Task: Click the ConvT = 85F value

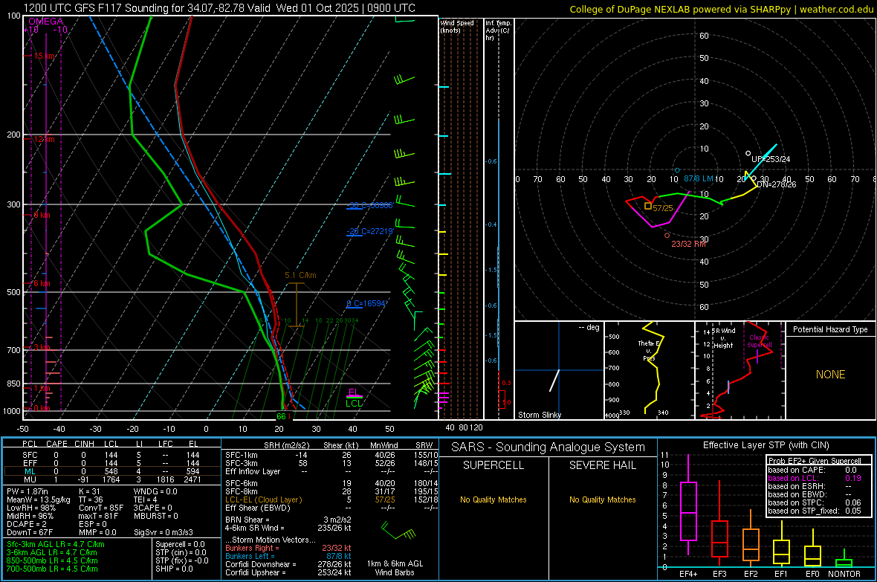Action: [x=101, y=508]
